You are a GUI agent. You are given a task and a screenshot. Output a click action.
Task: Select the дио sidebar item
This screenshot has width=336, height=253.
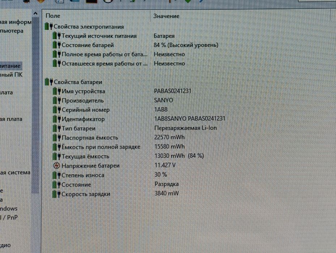point(5,245)
